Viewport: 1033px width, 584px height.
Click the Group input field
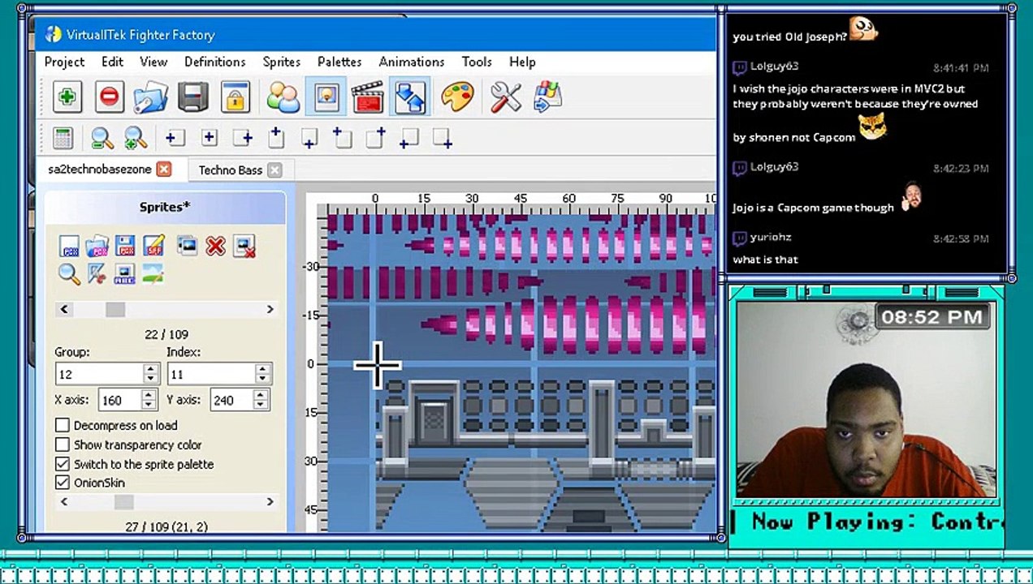(99, 374)
